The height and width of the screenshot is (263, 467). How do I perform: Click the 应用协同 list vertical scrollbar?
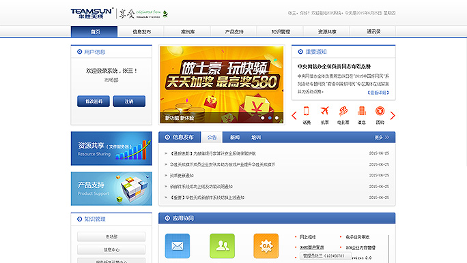point(388,249)
